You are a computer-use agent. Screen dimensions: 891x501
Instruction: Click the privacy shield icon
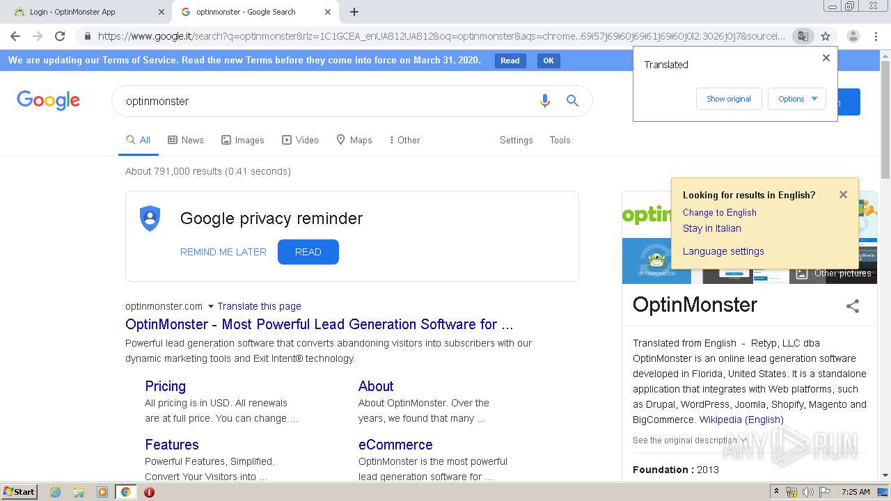pos(150,218)
